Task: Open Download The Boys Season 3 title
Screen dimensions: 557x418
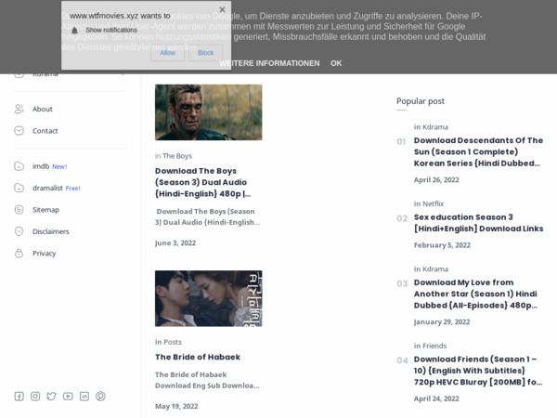Action: (x=202, y=182)
